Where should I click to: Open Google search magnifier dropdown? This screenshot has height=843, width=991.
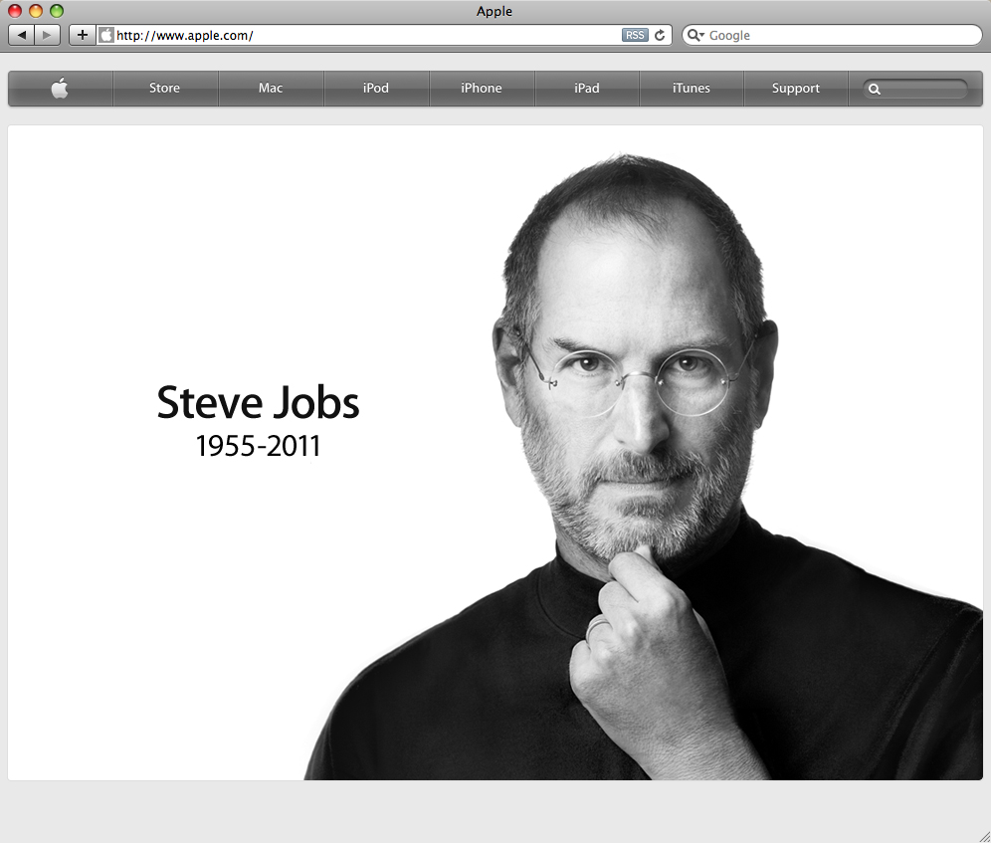click(x=695, y=36)
